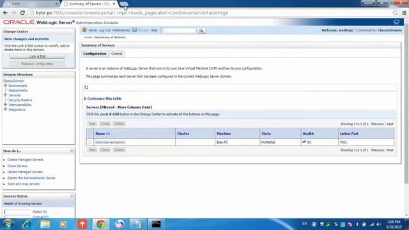Close the Summary of Servers tab
Viewport: 409px width, 230px height.
point(114,4)
